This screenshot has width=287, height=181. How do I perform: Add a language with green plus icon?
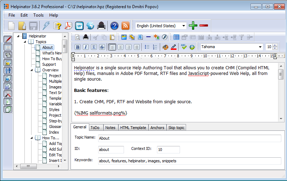point(193,25)
